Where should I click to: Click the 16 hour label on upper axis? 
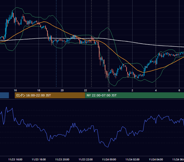[x=15, y=90]
